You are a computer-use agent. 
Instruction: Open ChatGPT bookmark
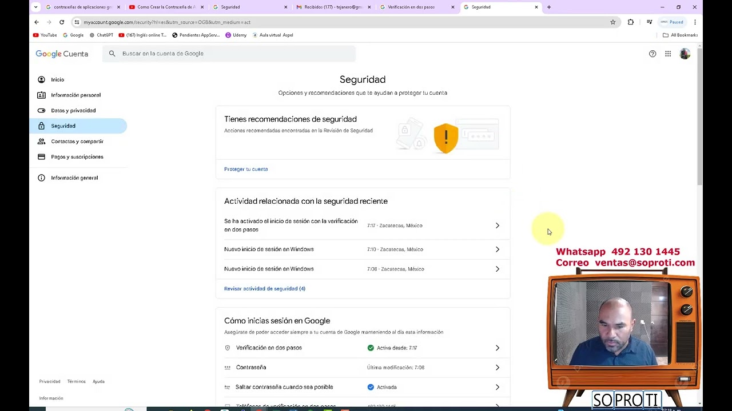(x=101, y=35)
